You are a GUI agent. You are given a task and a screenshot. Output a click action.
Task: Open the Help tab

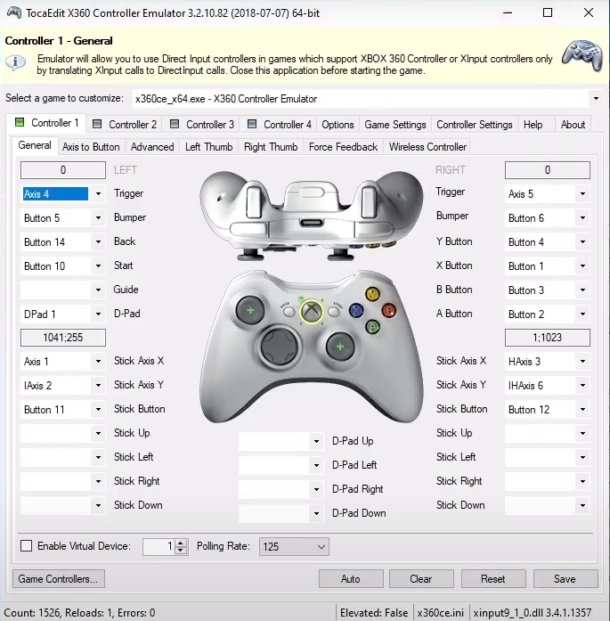pos(533,125)
